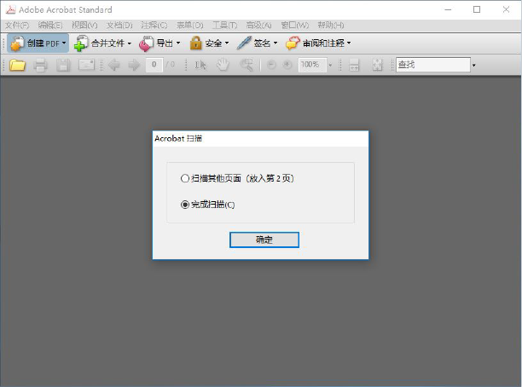Open the 注释(C) menu
This screenshot has height=387, width=522.
tap(154, 26)
